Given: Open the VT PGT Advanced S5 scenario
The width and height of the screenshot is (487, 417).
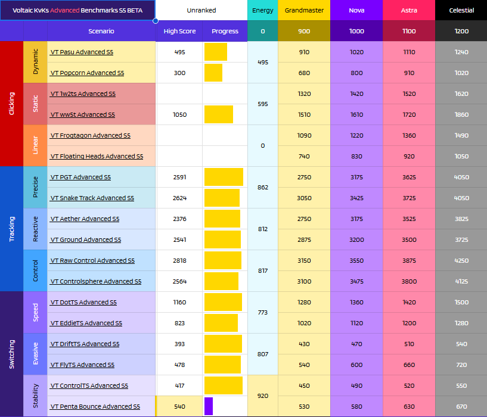Looking at the screenshot, I should [80, 177].
